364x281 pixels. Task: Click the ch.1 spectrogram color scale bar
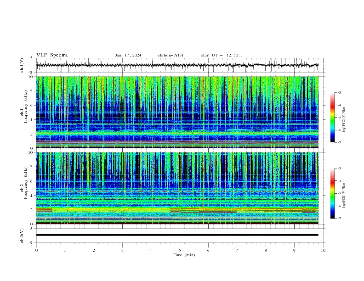pos(332,118)
